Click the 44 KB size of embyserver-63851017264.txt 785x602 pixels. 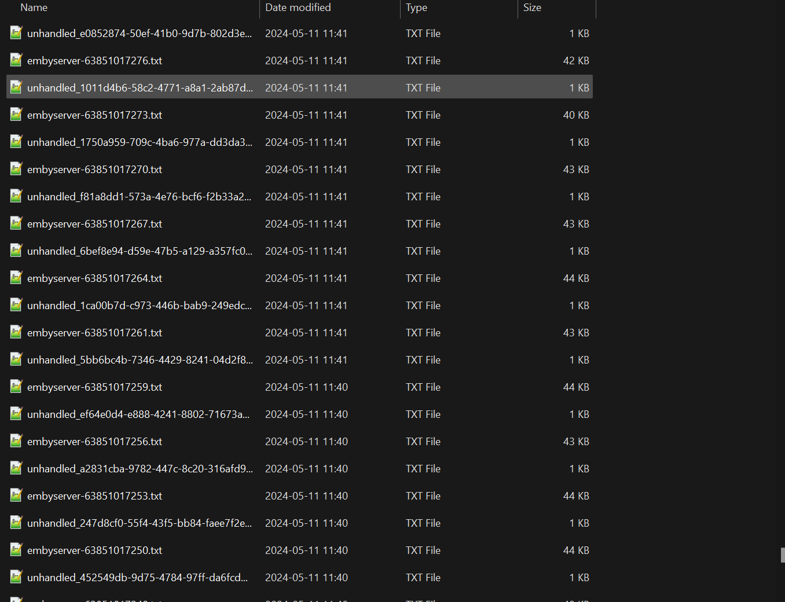tap(576, 278)
